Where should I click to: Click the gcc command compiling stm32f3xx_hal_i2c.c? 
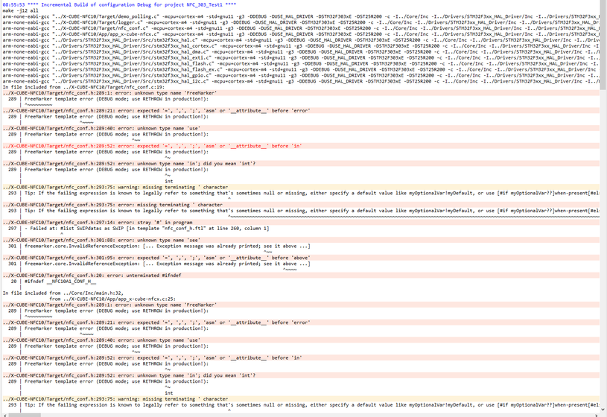(301, 81)
